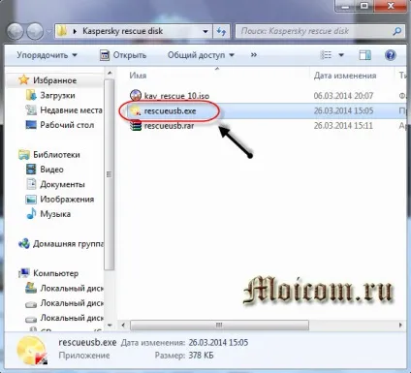Click the rescueusb.exe file icon
The height and width of the screenshot is (373, 411).
click(x=136, y=110)
